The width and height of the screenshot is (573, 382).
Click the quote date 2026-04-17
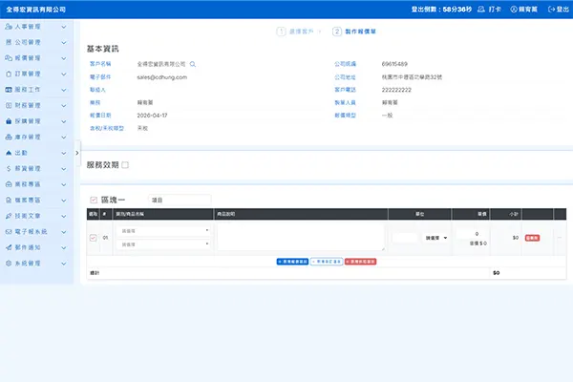pyautogui.click(x=152, y=116)
